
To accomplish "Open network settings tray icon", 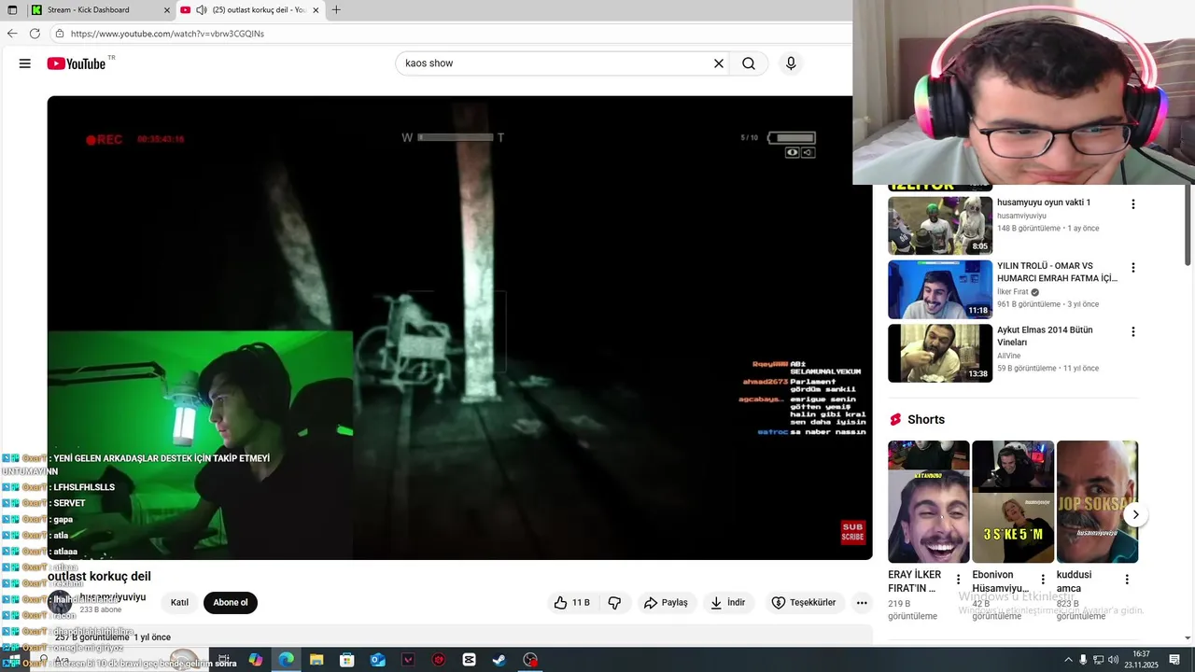I will [x=1098, y=660].
